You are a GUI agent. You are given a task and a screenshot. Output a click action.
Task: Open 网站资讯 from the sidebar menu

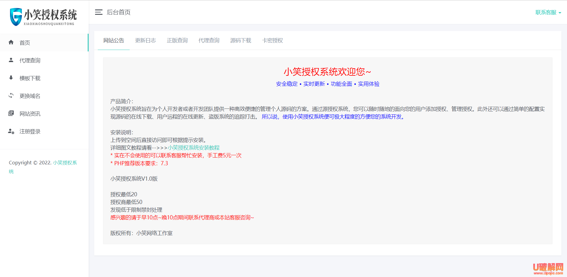[x=30, y=114]
